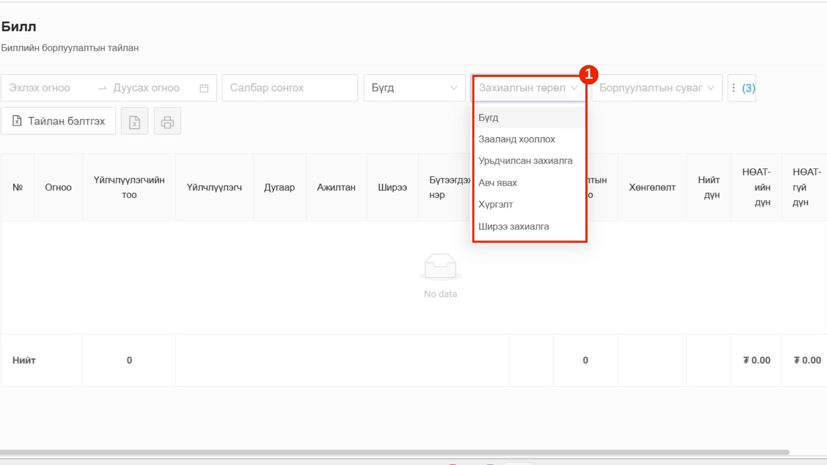
Task: Select Бүгд option in order type list
Action: [488, 118]
